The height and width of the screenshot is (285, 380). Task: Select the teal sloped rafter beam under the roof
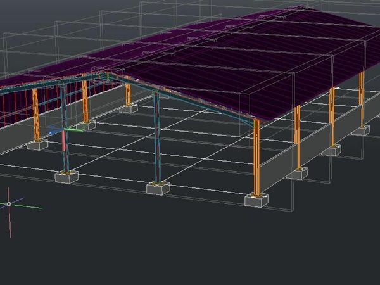[182, 99]
